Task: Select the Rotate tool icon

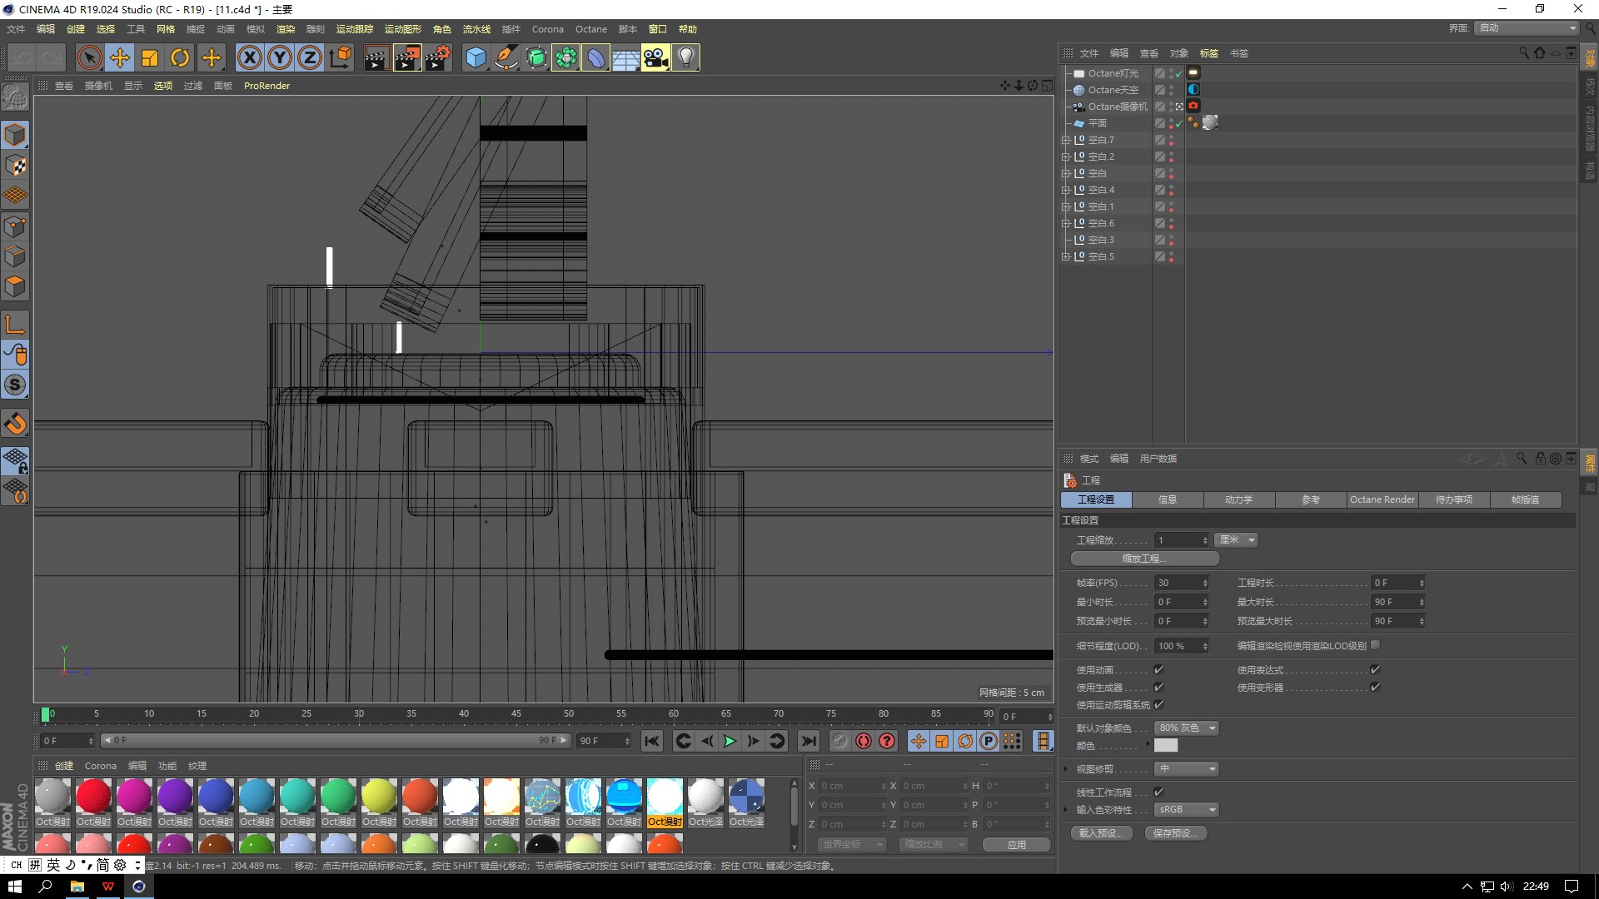Action: [x=180, y=57]
